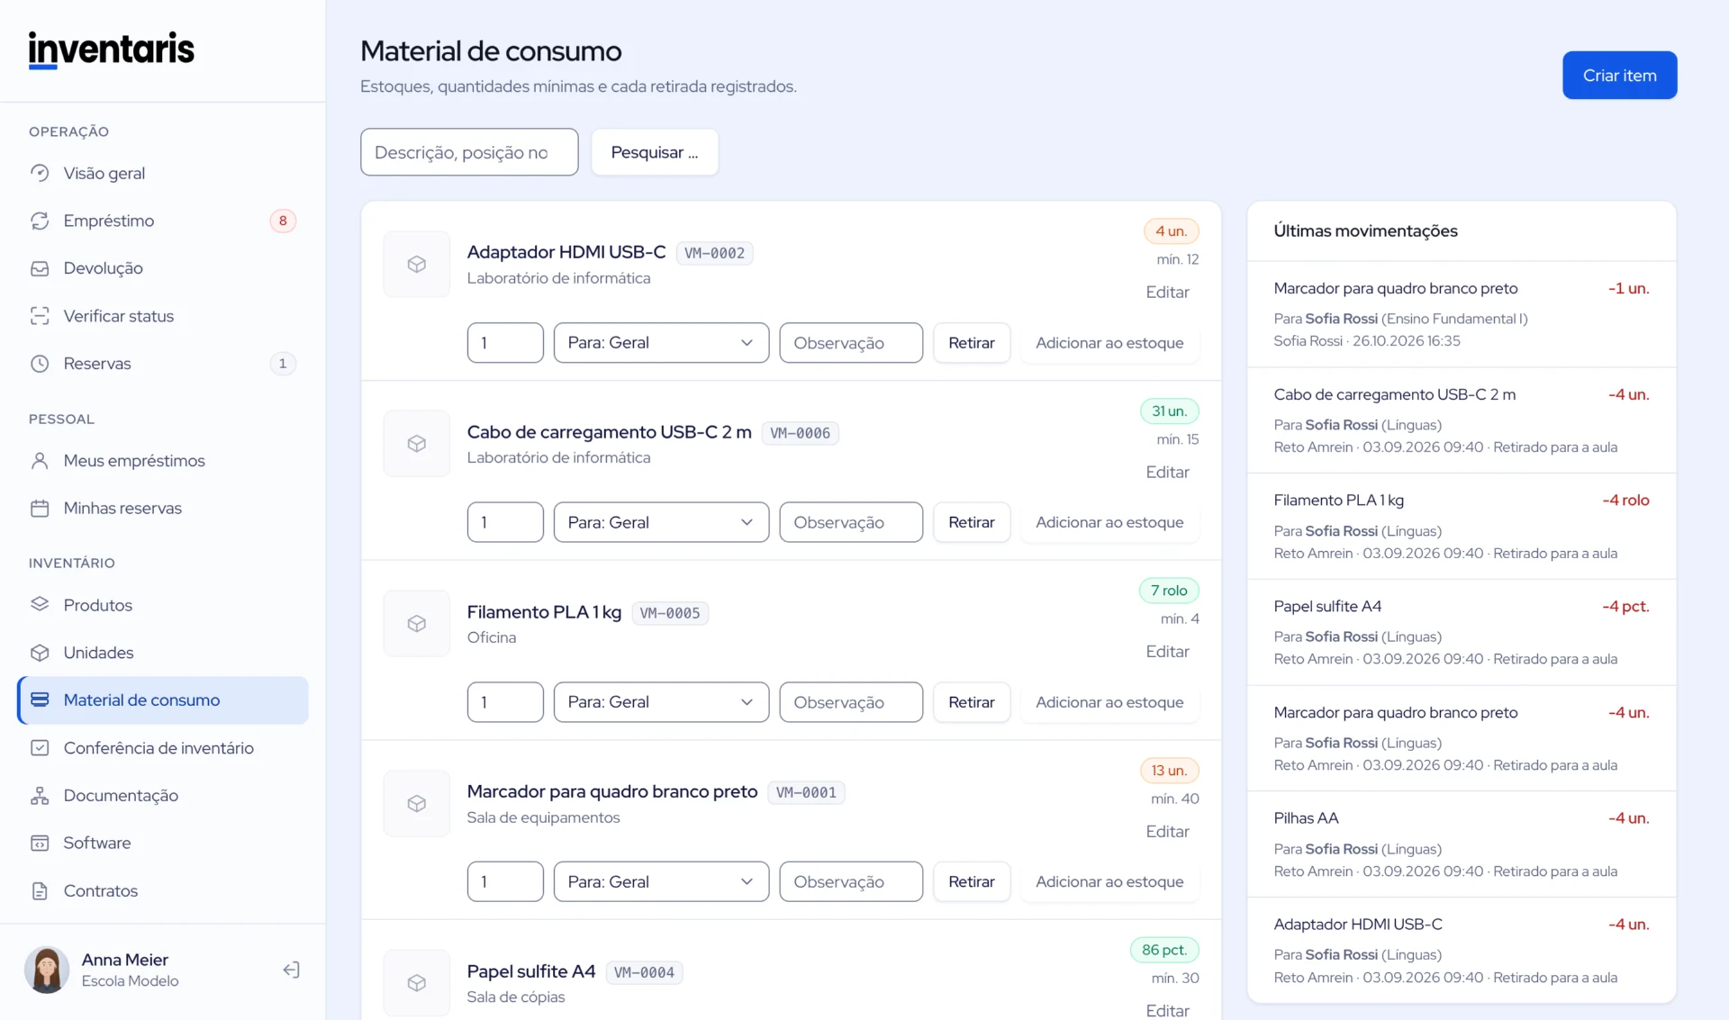Viewport: 1729px width, 1020px height.
Task: Open the Para: Geral dropdown for Filamento PLA
Action: [661, 702]
